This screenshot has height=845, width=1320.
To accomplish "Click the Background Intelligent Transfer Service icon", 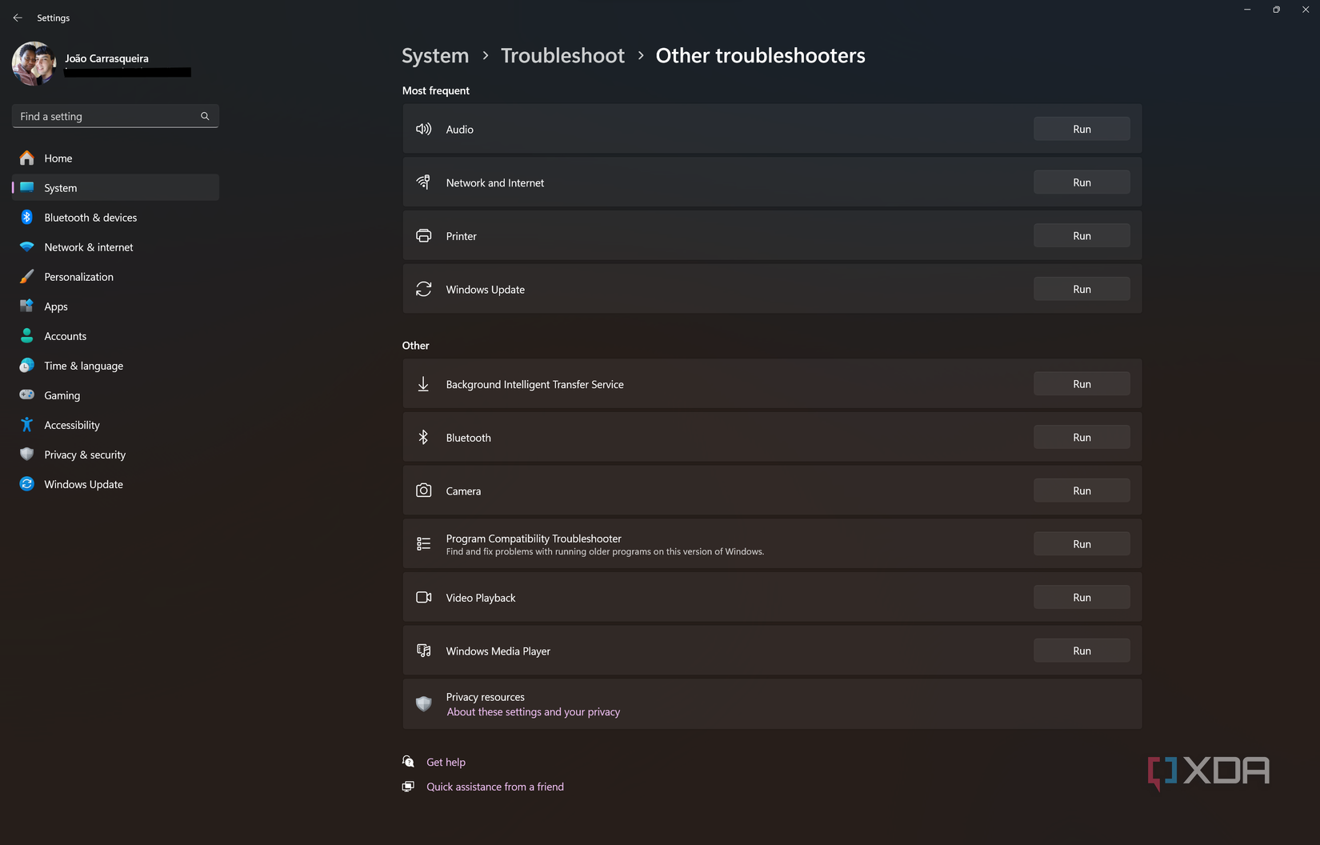I will coord(424,384).
